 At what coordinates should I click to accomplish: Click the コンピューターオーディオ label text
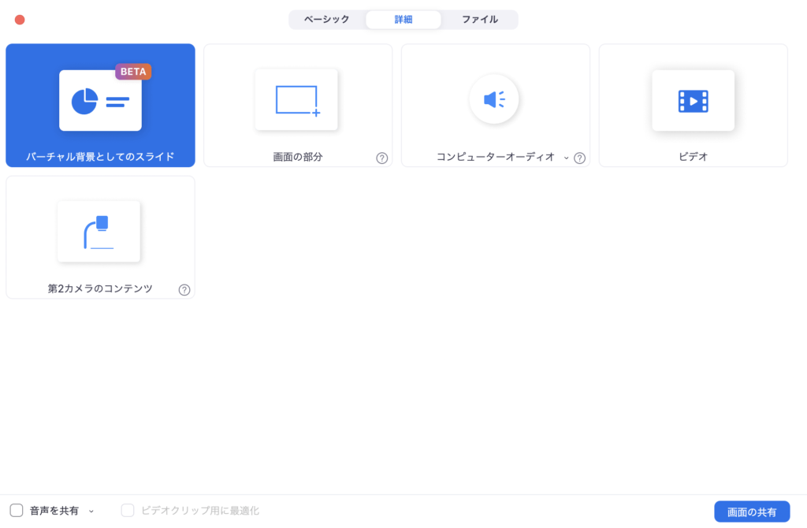click(x=496, y=157)
